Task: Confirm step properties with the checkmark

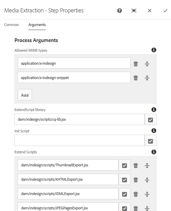Action: pos(165,11)
